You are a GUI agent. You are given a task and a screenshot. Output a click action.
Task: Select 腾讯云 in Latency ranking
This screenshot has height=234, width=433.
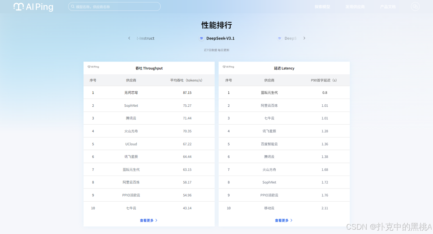point(269,157)
